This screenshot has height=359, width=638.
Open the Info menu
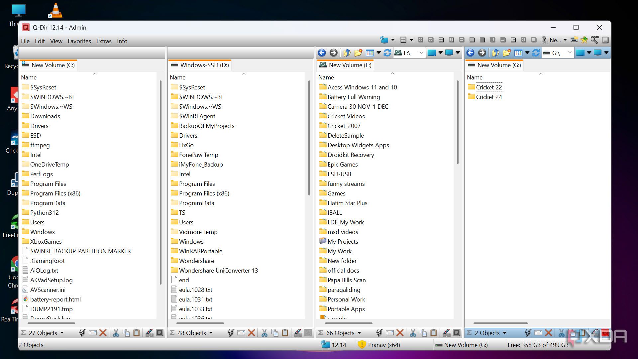[x=122, y=41]
